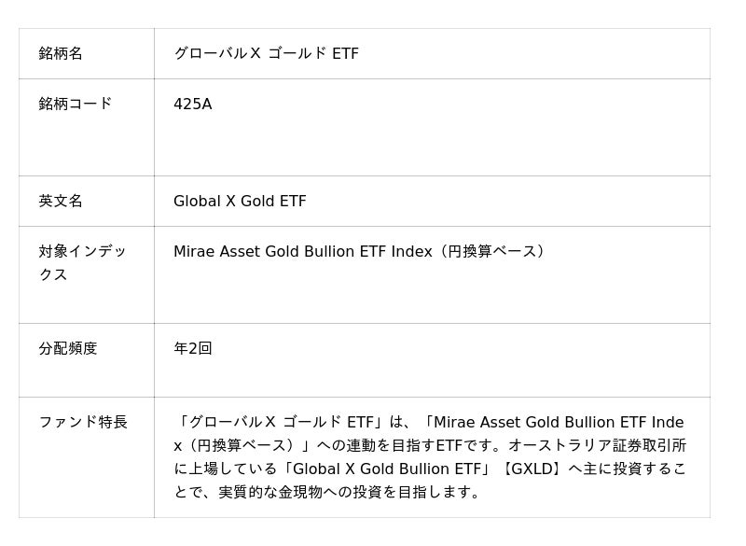
Task: Click the 銘柄名 header cell
Action: 61,54
